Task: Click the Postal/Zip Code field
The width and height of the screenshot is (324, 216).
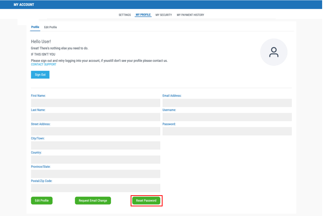Action: click(95, 188)
